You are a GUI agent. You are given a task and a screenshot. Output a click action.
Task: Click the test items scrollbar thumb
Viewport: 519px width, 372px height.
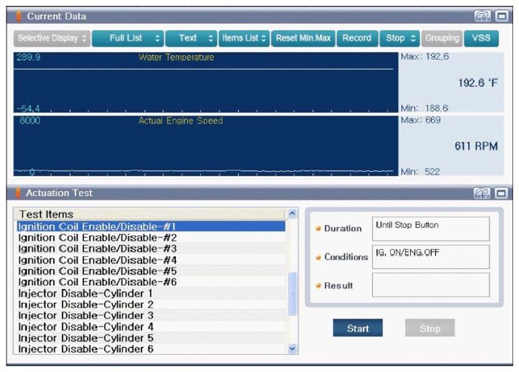click(x=292, y=293)
